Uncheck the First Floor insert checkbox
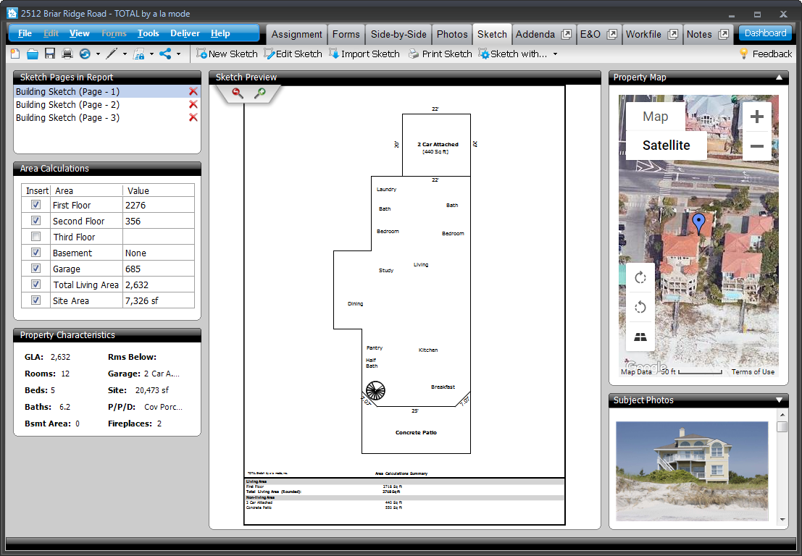 [35, 206]
